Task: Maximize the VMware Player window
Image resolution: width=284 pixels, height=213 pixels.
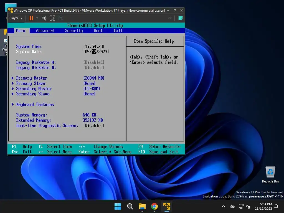Action: tap(175, 11)
